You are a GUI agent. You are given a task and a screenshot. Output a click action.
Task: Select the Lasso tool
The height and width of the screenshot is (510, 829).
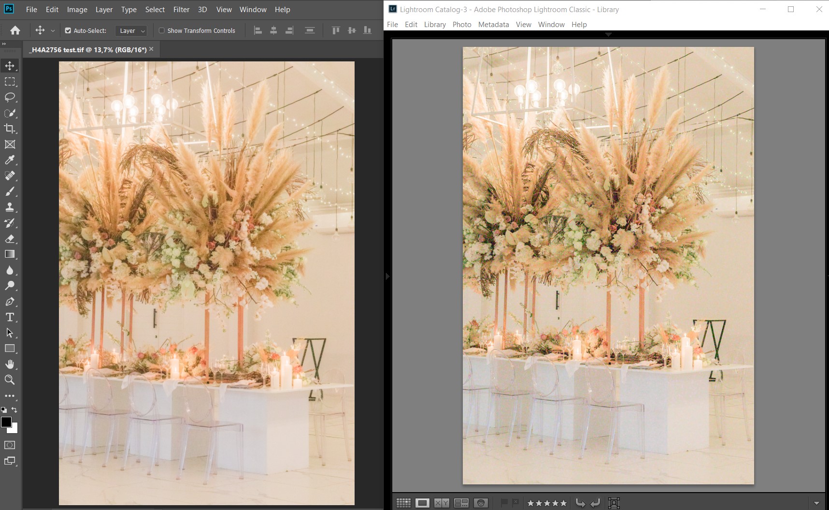[x=10, y=97]
